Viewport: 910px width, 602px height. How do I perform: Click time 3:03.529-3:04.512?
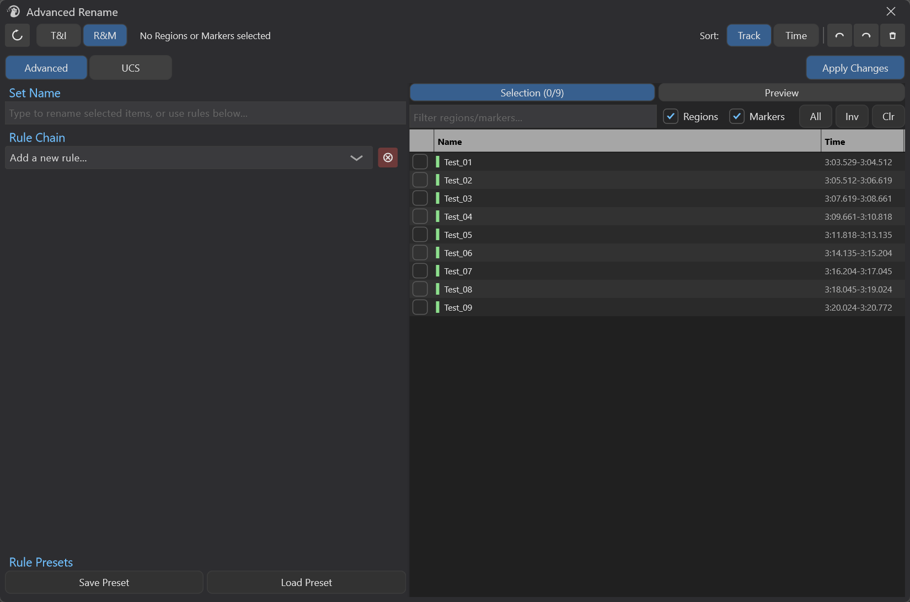point(858,162)
